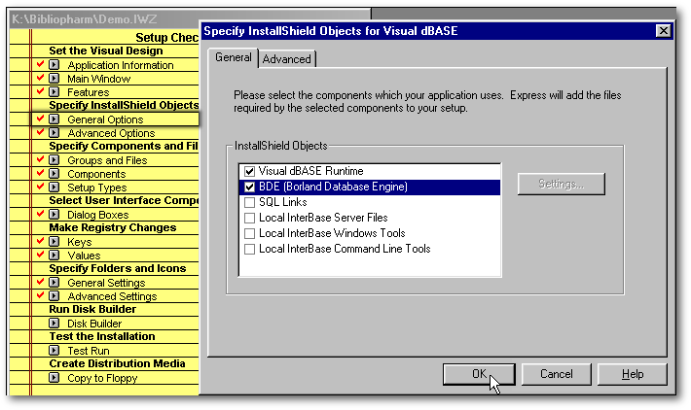The width and height of the screenshot is (691, 410).
Task: Select Components checklist entry
Action: pos(96,174)
